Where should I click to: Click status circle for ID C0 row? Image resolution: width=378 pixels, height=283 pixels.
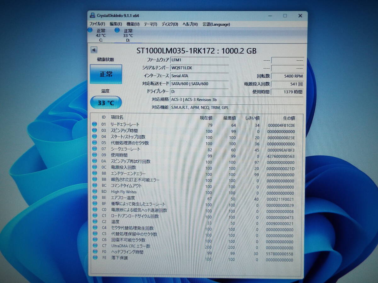pyautogui.click(x=94, y=210)
